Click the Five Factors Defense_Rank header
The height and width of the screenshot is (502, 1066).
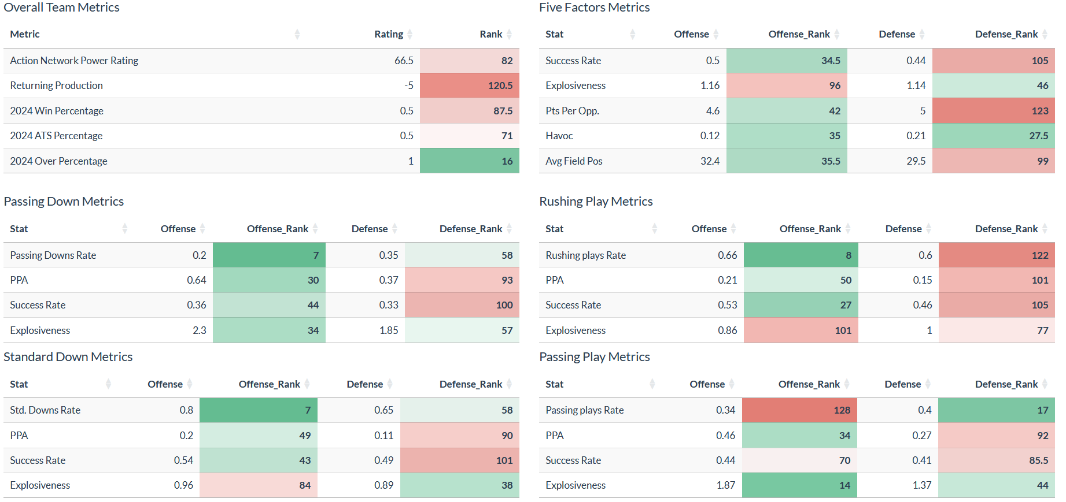tap(1006, 35)
